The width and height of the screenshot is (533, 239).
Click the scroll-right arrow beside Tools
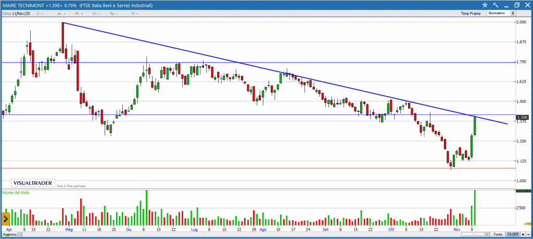coord(487,235)
